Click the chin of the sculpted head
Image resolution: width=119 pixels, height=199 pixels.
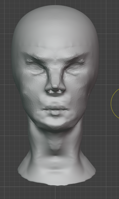tap(55, 121)
